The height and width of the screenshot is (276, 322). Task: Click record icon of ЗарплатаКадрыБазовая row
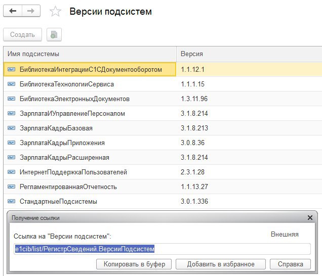coord(12,128)
